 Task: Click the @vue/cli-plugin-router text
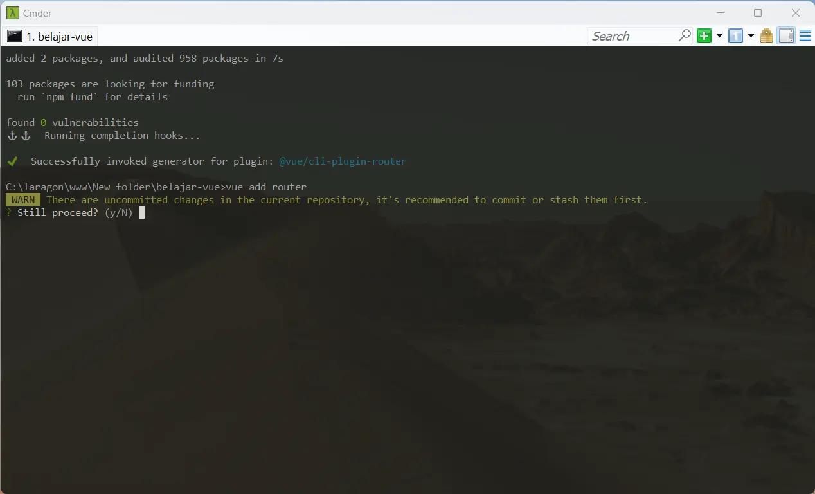pyautogui.click(x=343, y=161)
